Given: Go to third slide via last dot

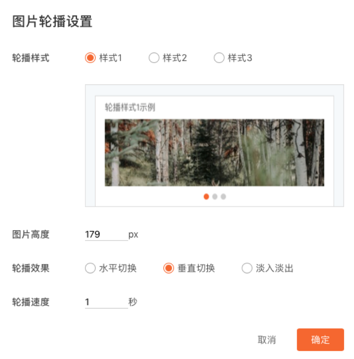Looking at the screenshot, I should pyautogui.click(x=223, y=196).
